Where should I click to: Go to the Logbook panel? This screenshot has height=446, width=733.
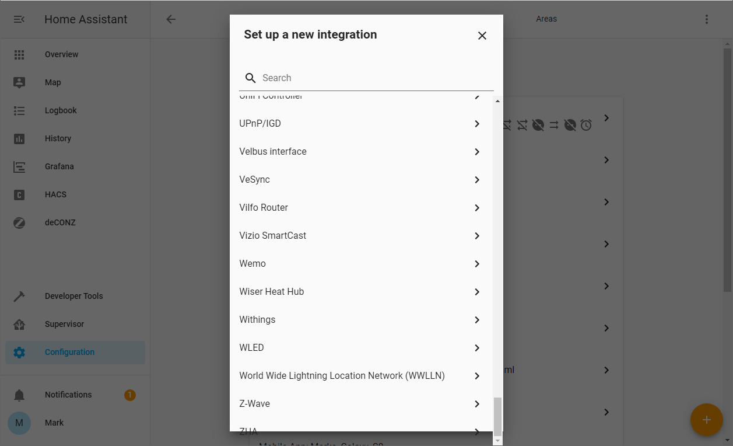click(75, 110)
